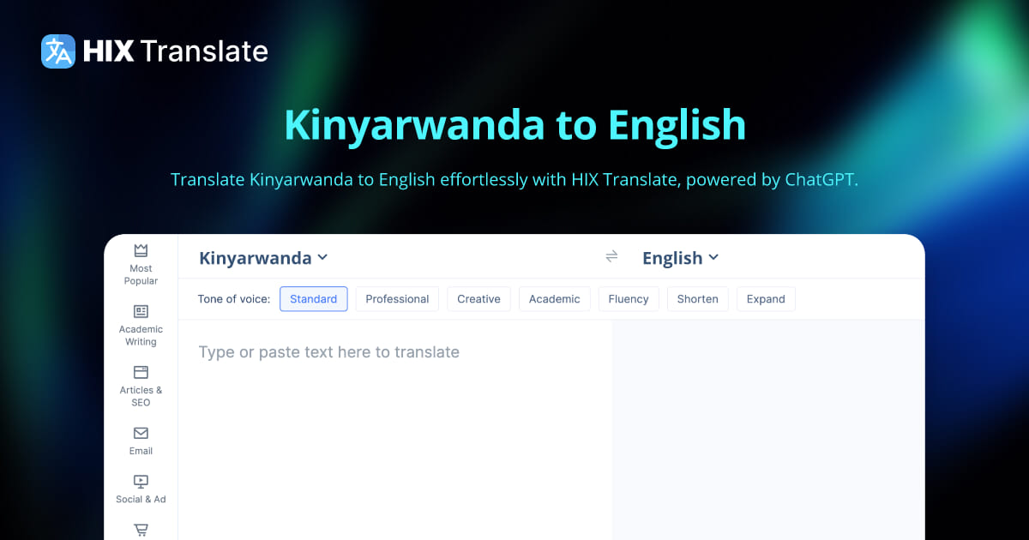This screenshot has height=540, width=1029.
Task: Click the HIX Translate brand name text
Action: tap(176, 51)
